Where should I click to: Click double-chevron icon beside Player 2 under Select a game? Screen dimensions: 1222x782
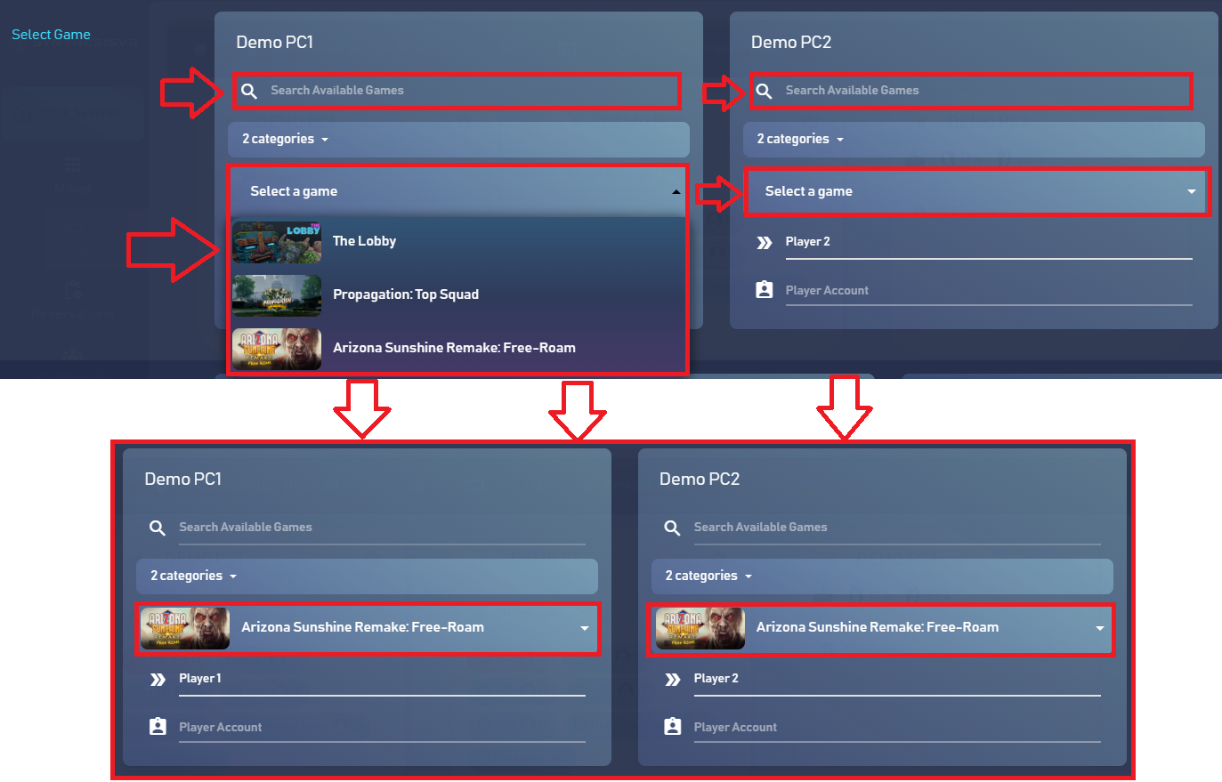764,242
